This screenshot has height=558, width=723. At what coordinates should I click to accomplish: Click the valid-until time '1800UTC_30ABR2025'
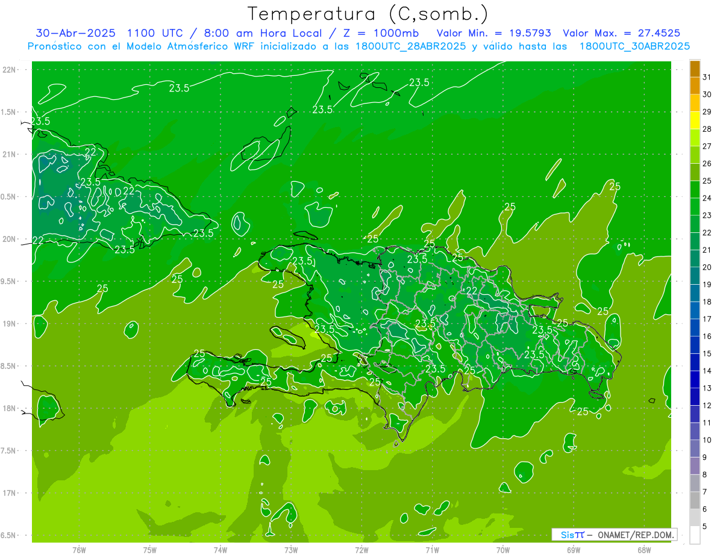tap(634, 46)
